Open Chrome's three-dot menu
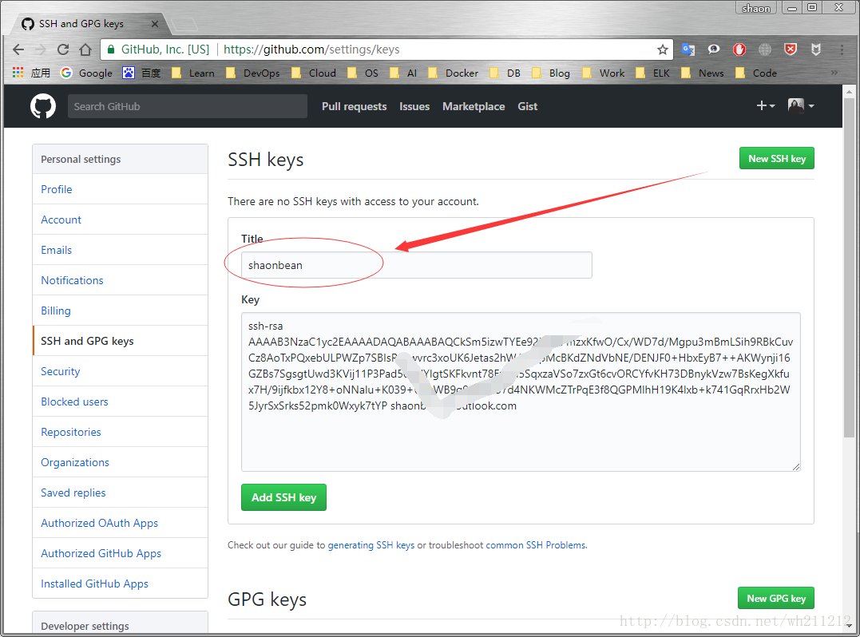The height and width of the screenshot is (637, 860). (x=843, y=49)
